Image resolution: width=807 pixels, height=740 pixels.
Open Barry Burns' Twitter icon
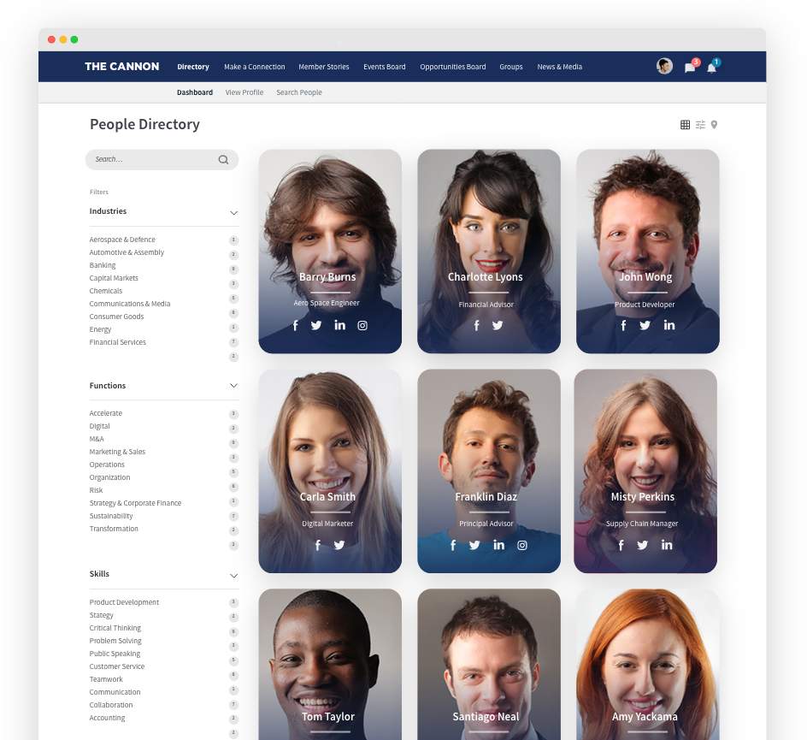(x=316, y=325)
